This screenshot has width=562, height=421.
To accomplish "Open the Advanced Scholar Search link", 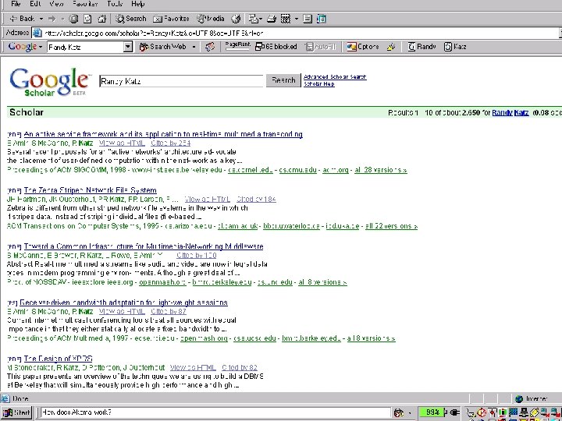I will pyautogui.click(x=335, y=76).
